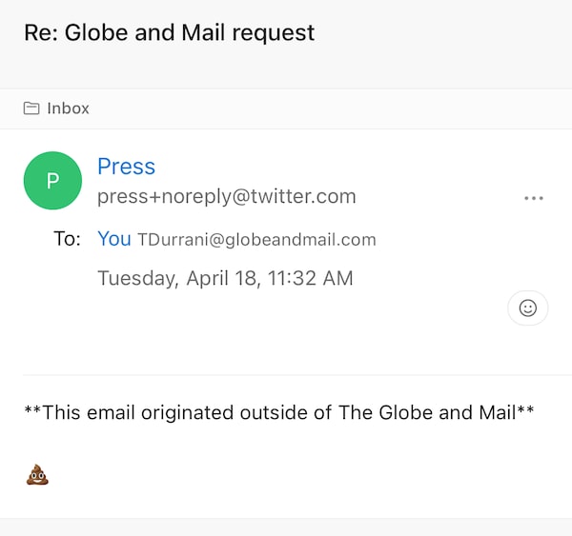Click the poop emoji in message body
The height and width of the screenshot is (536, 572).
pos(37,473)
